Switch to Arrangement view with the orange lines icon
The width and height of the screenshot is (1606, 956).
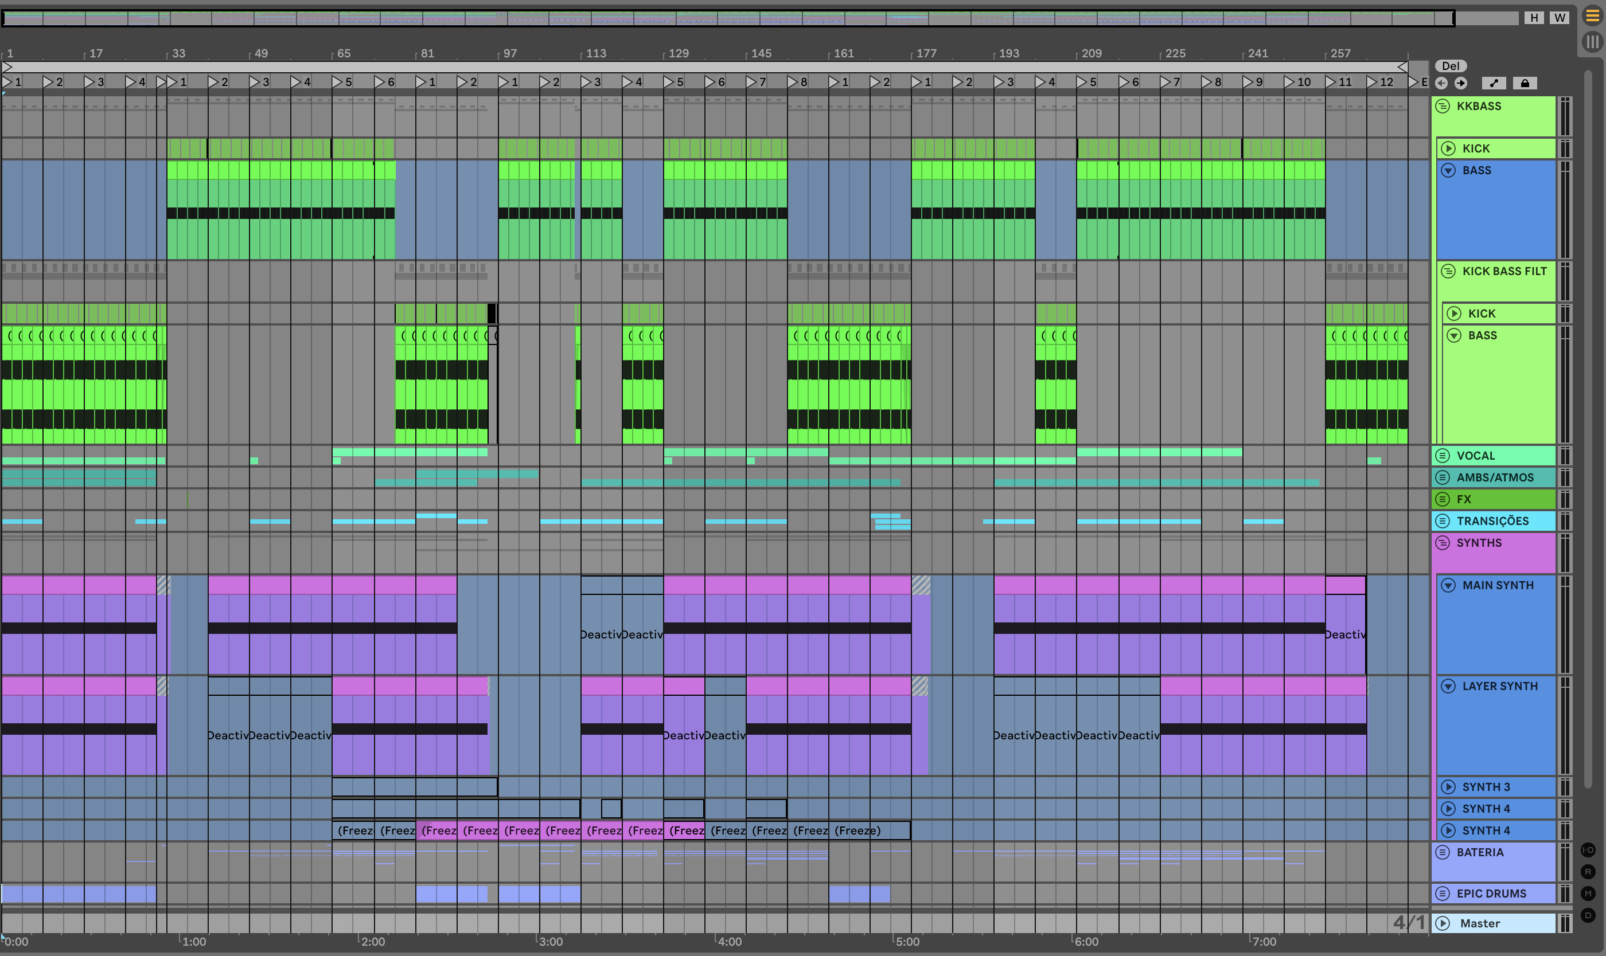pyautogui.click(x=1592, y=17)
